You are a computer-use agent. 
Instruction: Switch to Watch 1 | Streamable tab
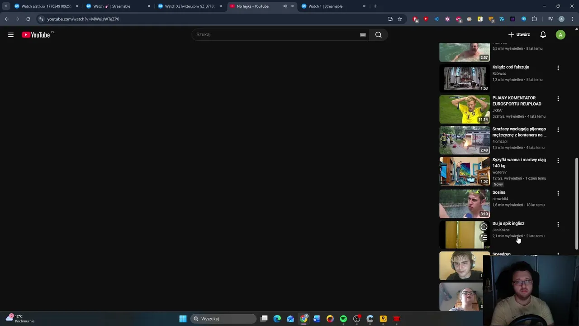pos(333,6)
